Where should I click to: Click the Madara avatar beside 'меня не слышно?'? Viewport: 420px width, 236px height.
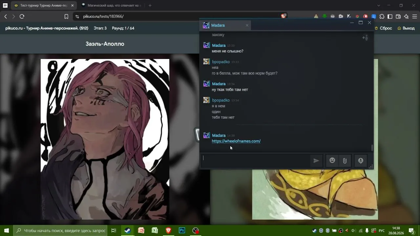pyautogui.click(x=206, y=45)
